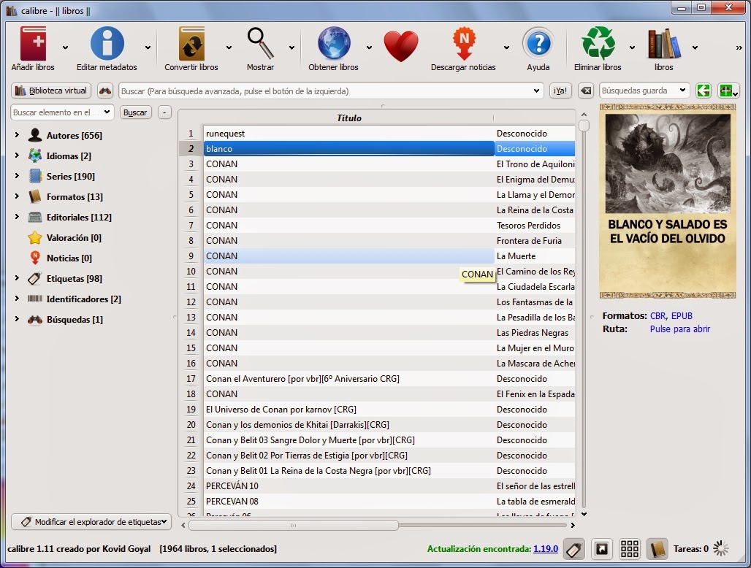Click the Añadir libros toolbar icon
The height and width of the screenshot is (568, 751).
click(x=33, y=44)
